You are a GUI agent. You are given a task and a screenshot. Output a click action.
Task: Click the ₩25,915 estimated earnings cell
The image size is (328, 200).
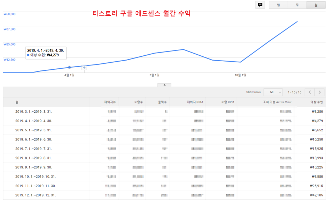point(316,186)
